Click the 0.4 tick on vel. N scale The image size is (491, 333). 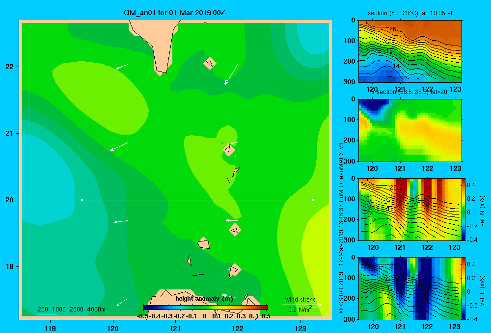[471, 185]
